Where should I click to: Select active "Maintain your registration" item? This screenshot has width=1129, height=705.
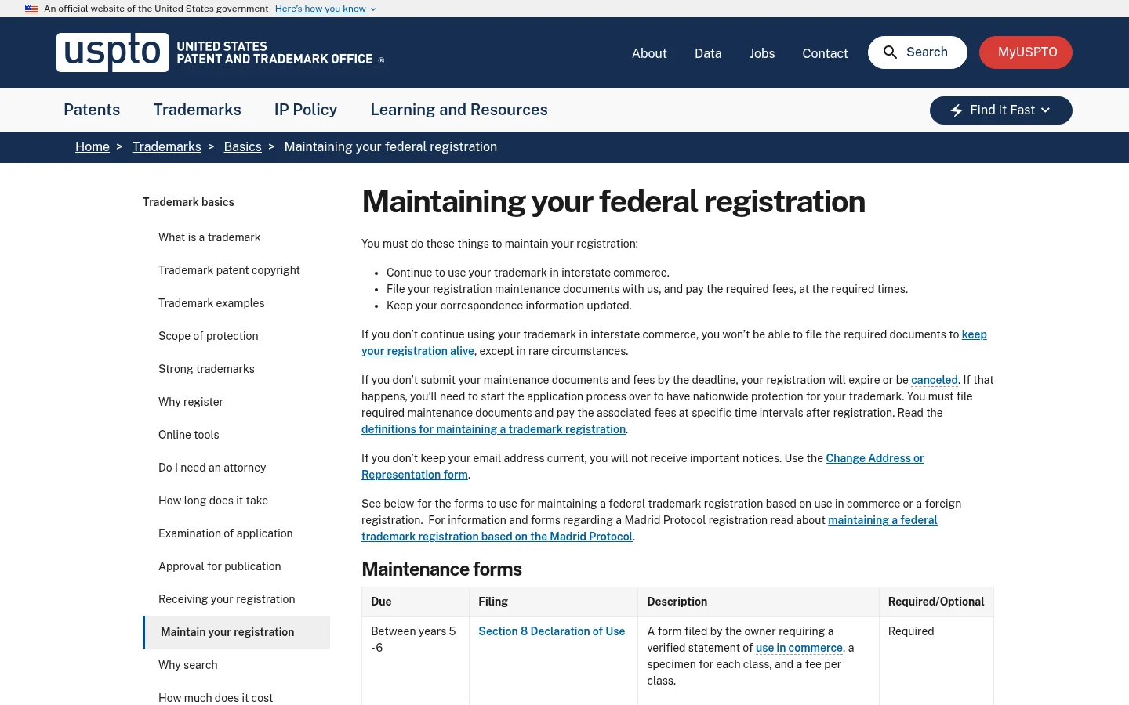point(236,632)
